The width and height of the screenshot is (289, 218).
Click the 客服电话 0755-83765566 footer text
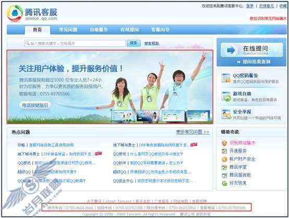coord(223,208)
